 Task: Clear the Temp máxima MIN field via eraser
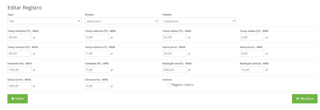coord(112,37)
